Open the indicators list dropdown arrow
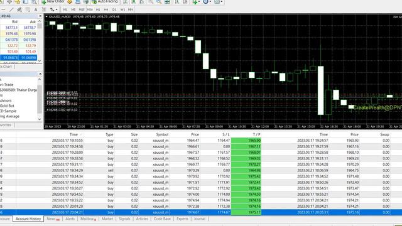This screenshot has width=402, height=226. [199, 2]
